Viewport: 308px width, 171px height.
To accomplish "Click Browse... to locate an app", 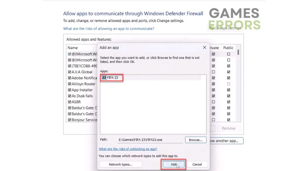I will click(196, 140).
